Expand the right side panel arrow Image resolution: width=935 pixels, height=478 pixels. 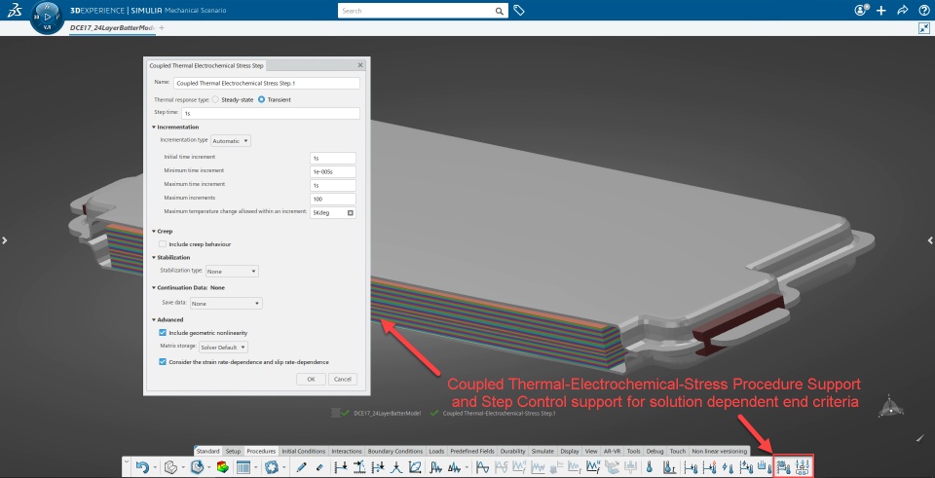coord(930,240)
